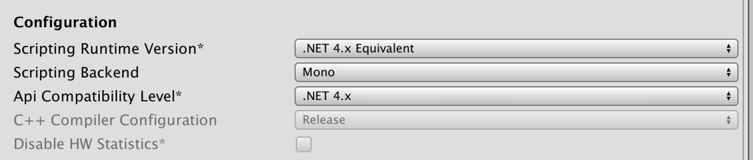Screen dimensions: 753x160
Task: Open the Scripting Runtime Version dropdown
Action: [516, 48]
